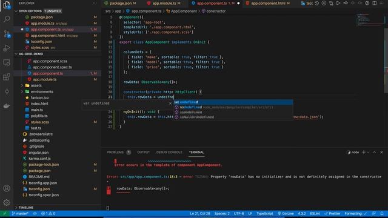Pick the isUndefined autocomplete suggestion
Image resolution: width=388 pixels, height=218 pixels.
pos(233,112)
